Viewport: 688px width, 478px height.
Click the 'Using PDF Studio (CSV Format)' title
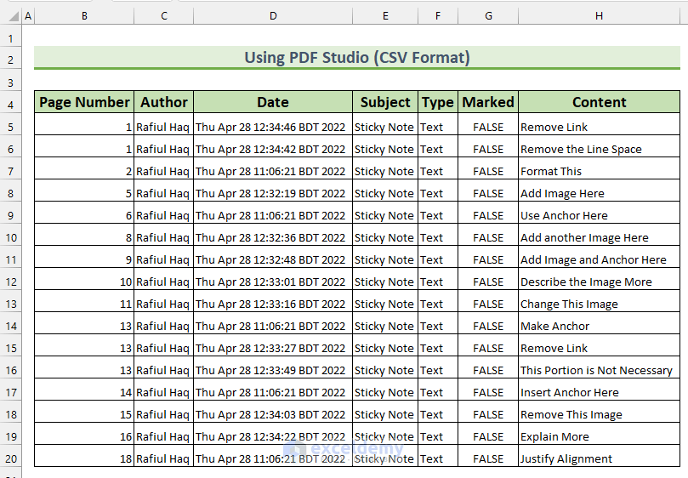(357, 58)
